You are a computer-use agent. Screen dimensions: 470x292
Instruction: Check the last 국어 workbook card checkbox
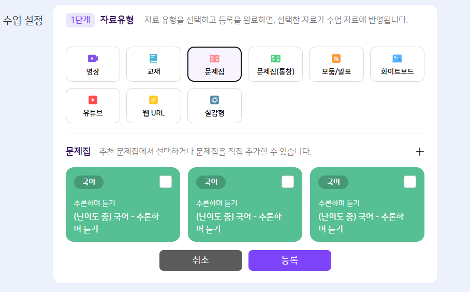[x=410, y=182]
